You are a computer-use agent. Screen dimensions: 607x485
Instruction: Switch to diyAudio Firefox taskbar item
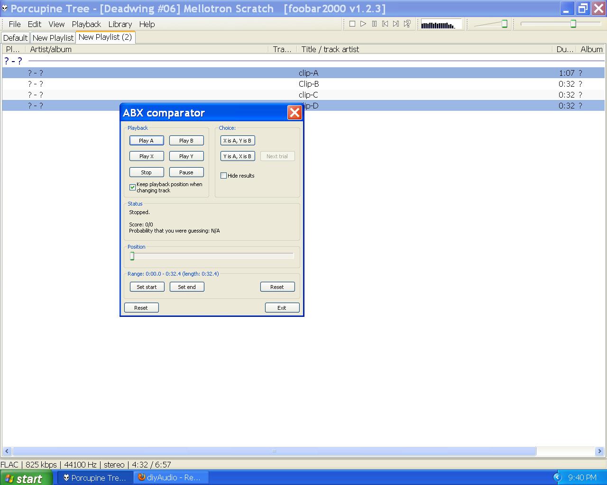pos(171,477)
